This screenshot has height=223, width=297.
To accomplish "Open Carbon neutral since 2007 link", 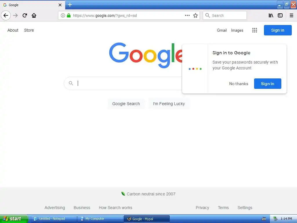I will tap(151, 194).
